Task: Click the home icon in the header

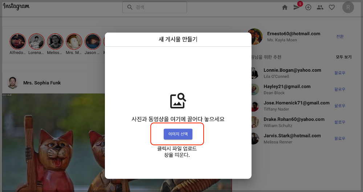Action: coord(285,7)
